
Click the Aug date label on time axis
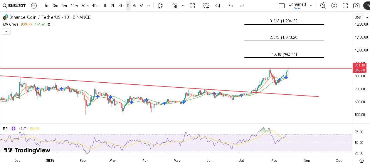[274, 161]
